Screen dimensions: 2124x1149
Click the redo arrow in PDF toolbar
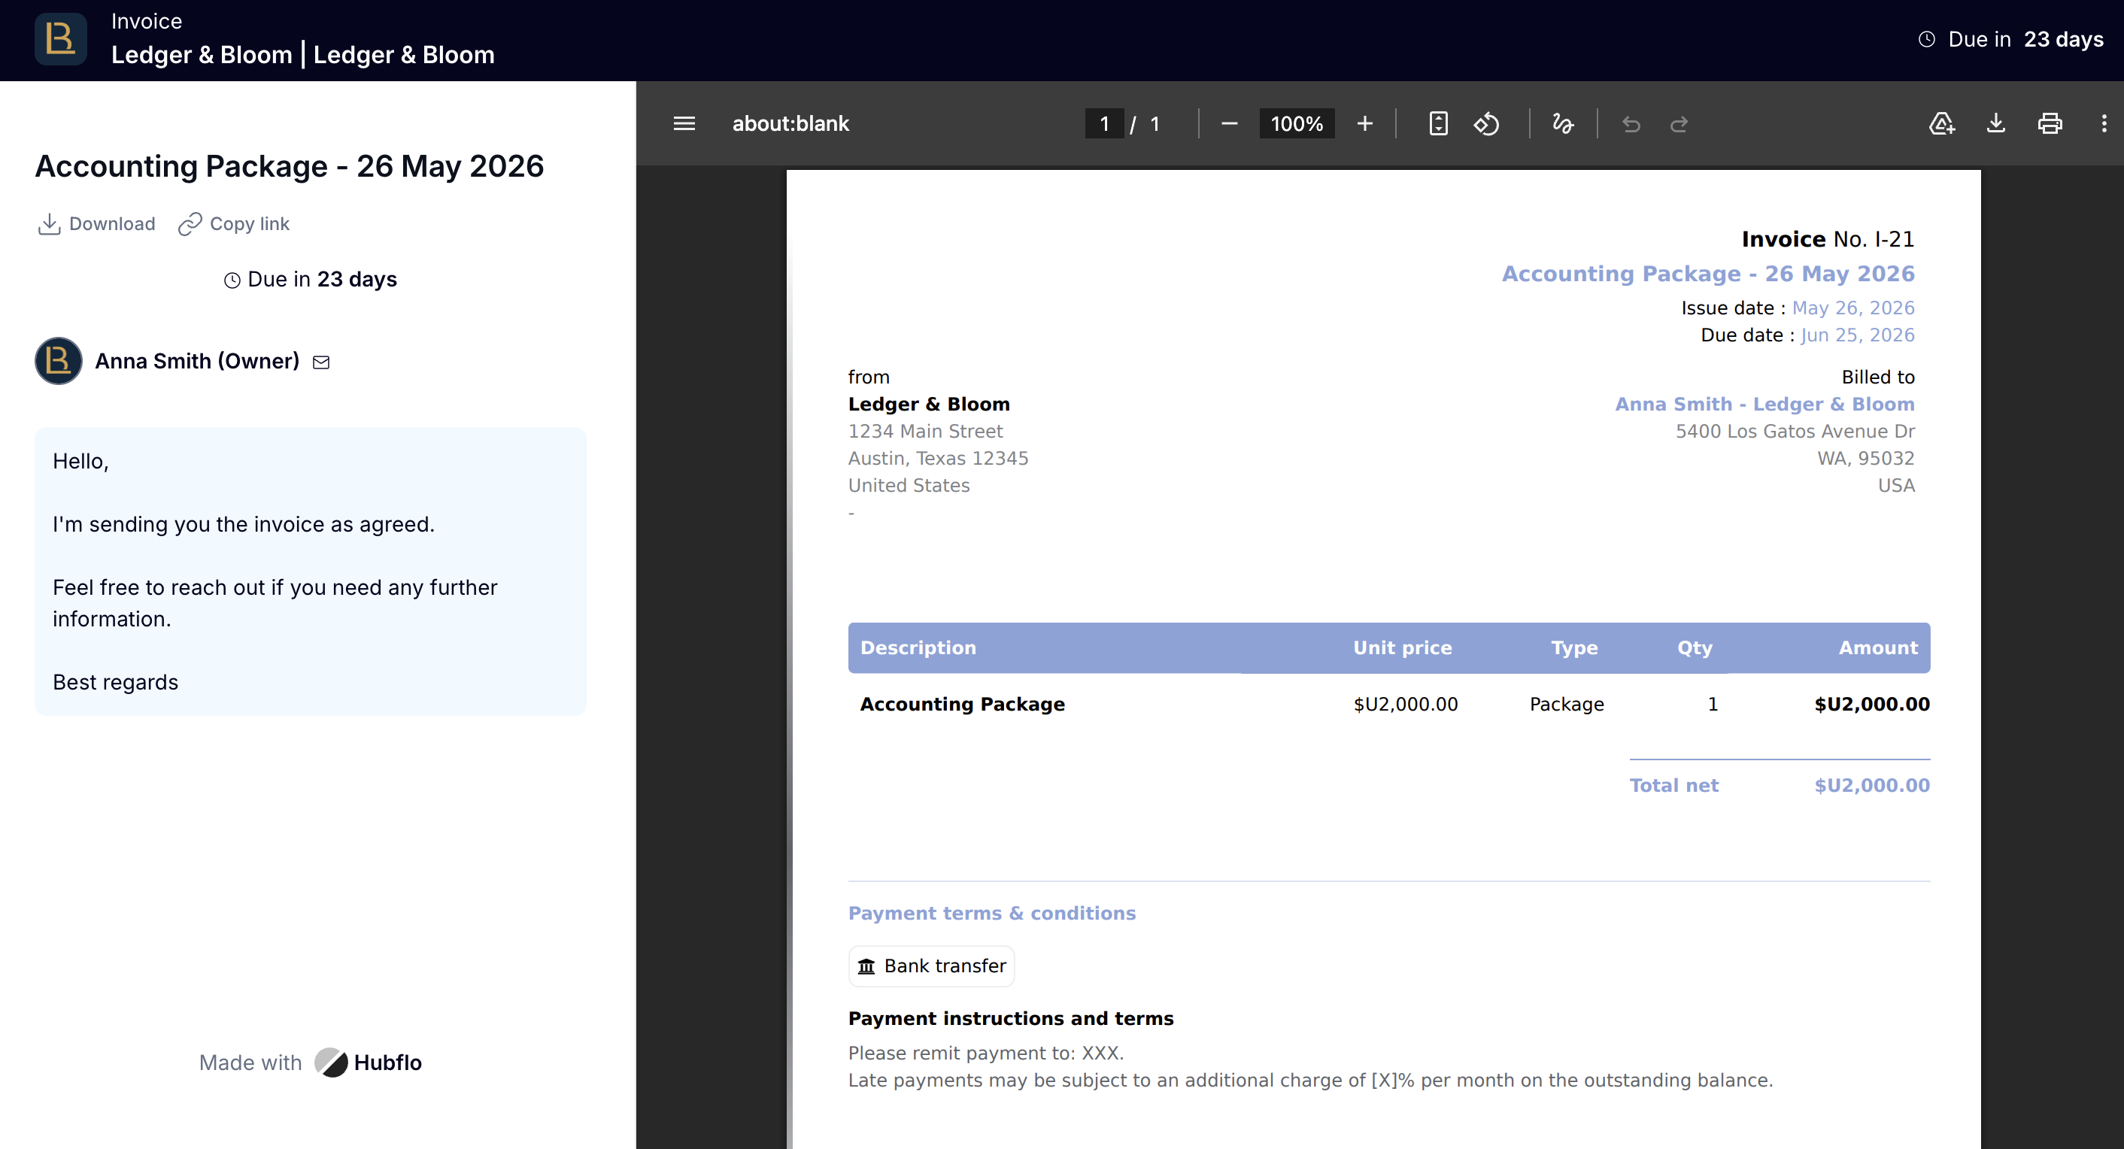point(1679,123)
